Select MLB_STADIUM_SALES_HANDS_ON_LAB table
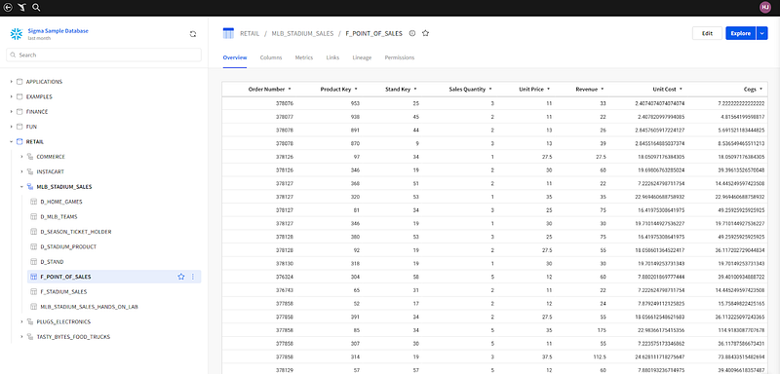The width and height of the screenshot is (780, 374). tap(89, 307)
